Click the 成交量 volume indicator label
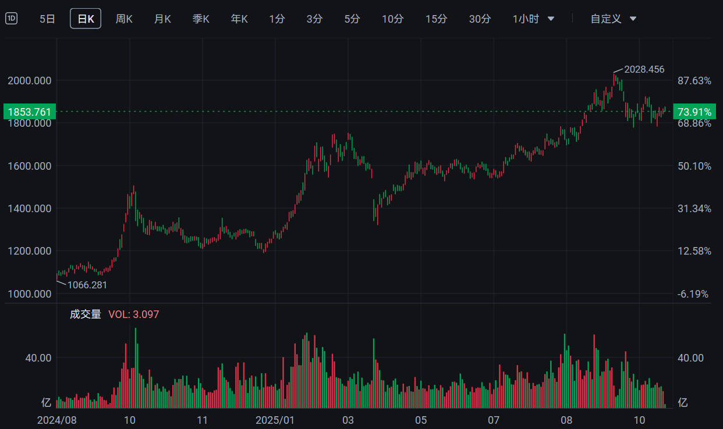This screenshot has width=723, height=429. point(86,314)
